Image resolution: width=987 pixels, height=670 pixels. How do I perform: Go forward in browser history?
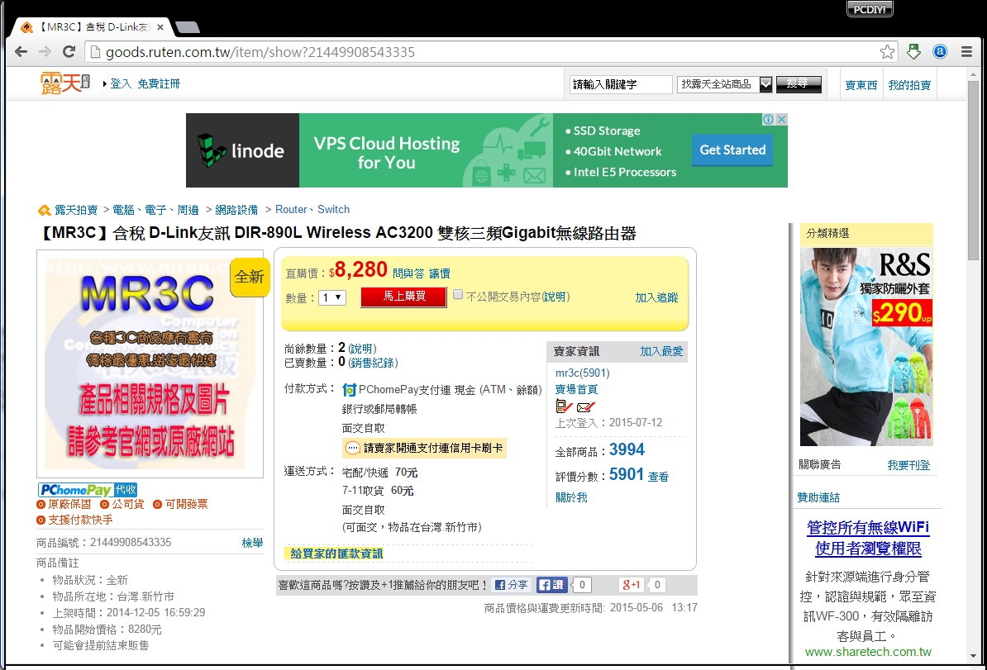click(45, 52)
